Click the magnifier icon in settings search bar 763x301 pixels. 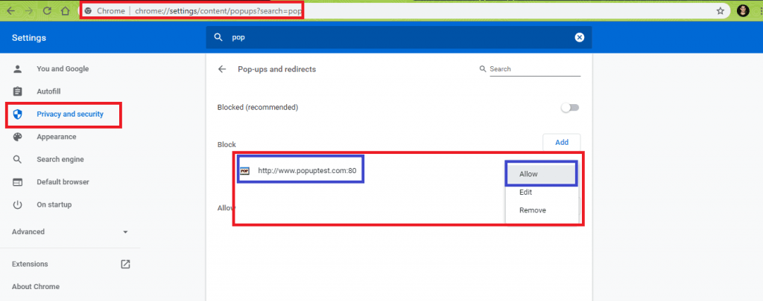point(218,37)
